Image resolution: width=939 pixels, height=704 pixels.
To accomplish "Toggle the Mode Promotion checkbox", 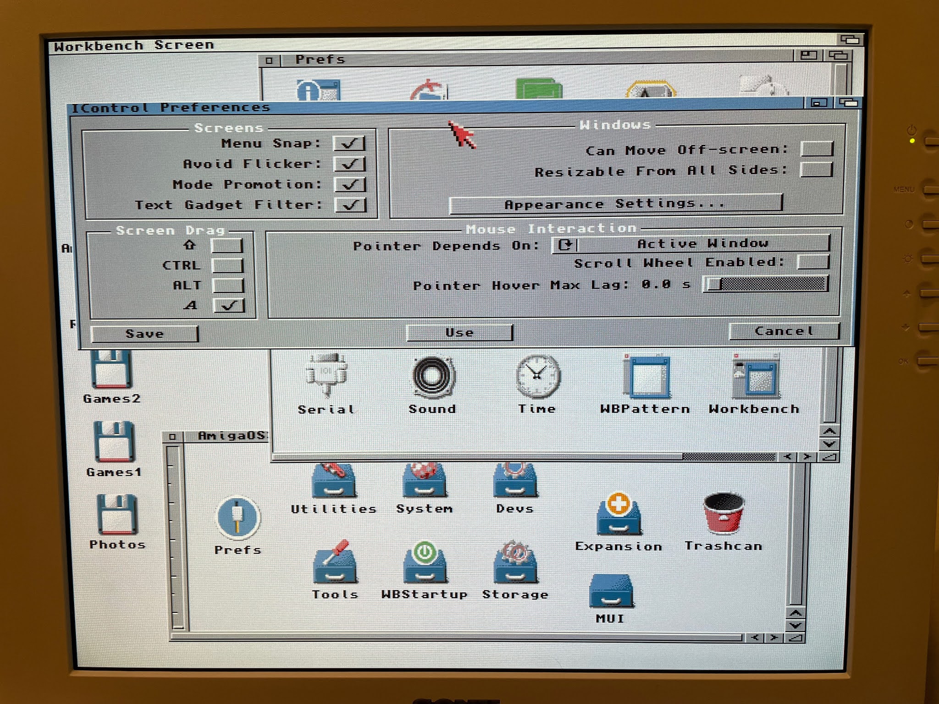I will coord(350,185).
